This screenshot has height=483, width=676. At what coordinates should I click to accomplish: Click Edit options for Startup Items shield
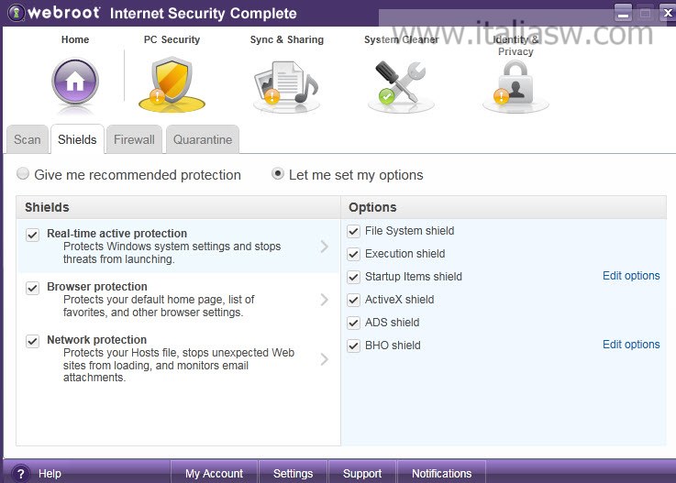[631, 276]
